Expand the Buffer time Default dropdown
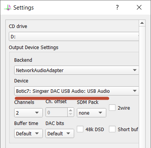The width and height of the screenshot is (151, 148). point(28,133)
